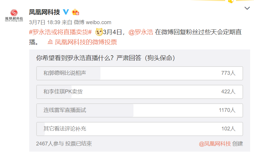Screen dimensions: 254x154
Task: Open 凤凰网科技的微博投票 link
Action: [x=86, y=42]
